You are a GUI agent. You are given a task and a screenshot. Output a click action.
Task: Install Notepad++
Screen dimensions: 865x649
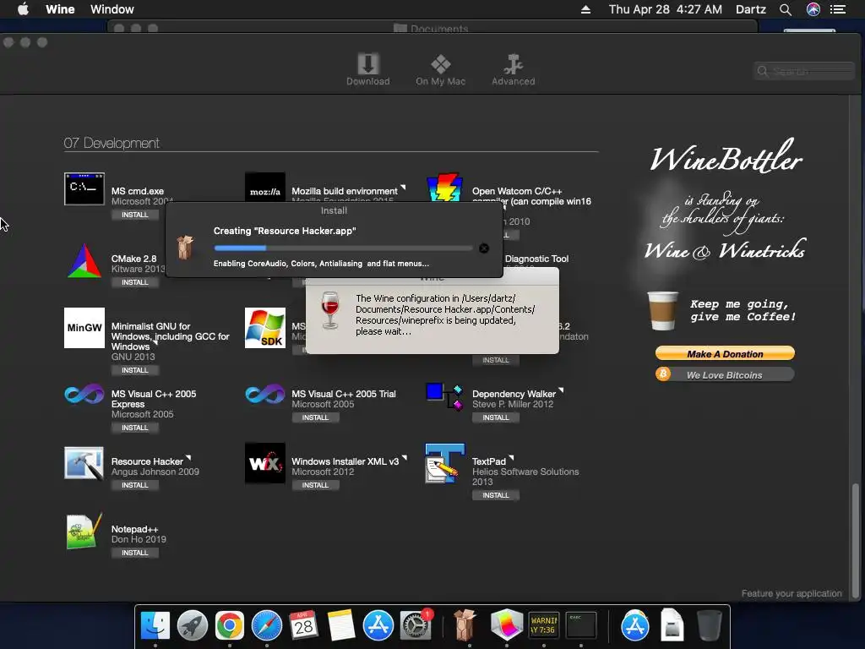(134, 553)
